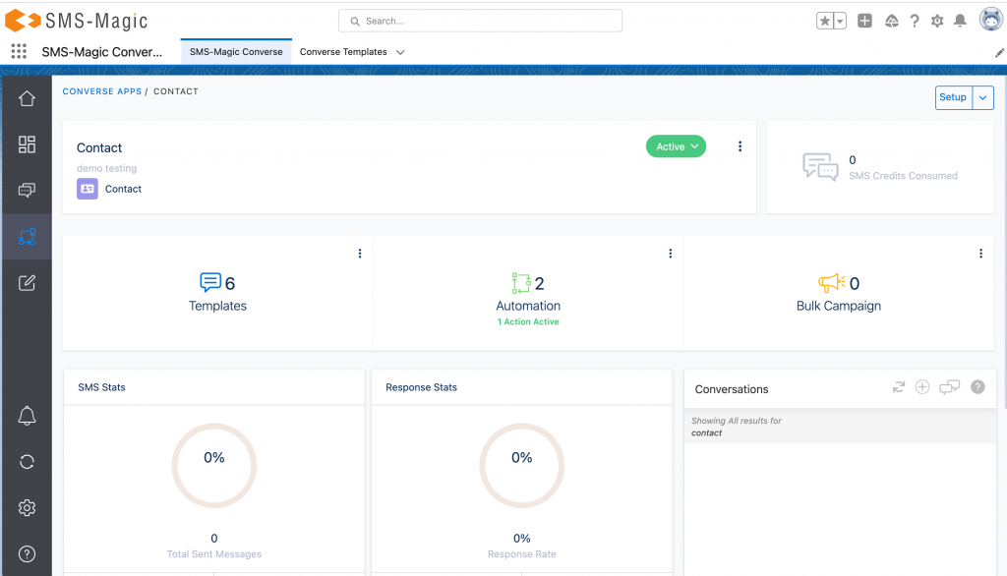Screen dimensions: 1007x576
Task: Click the 'Conversations' panel heading
Action: point(732,389)
